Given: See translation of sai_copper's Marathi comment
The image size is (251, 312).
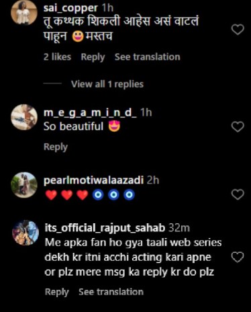Looking at the screenshot, I should tap(148, 57).
